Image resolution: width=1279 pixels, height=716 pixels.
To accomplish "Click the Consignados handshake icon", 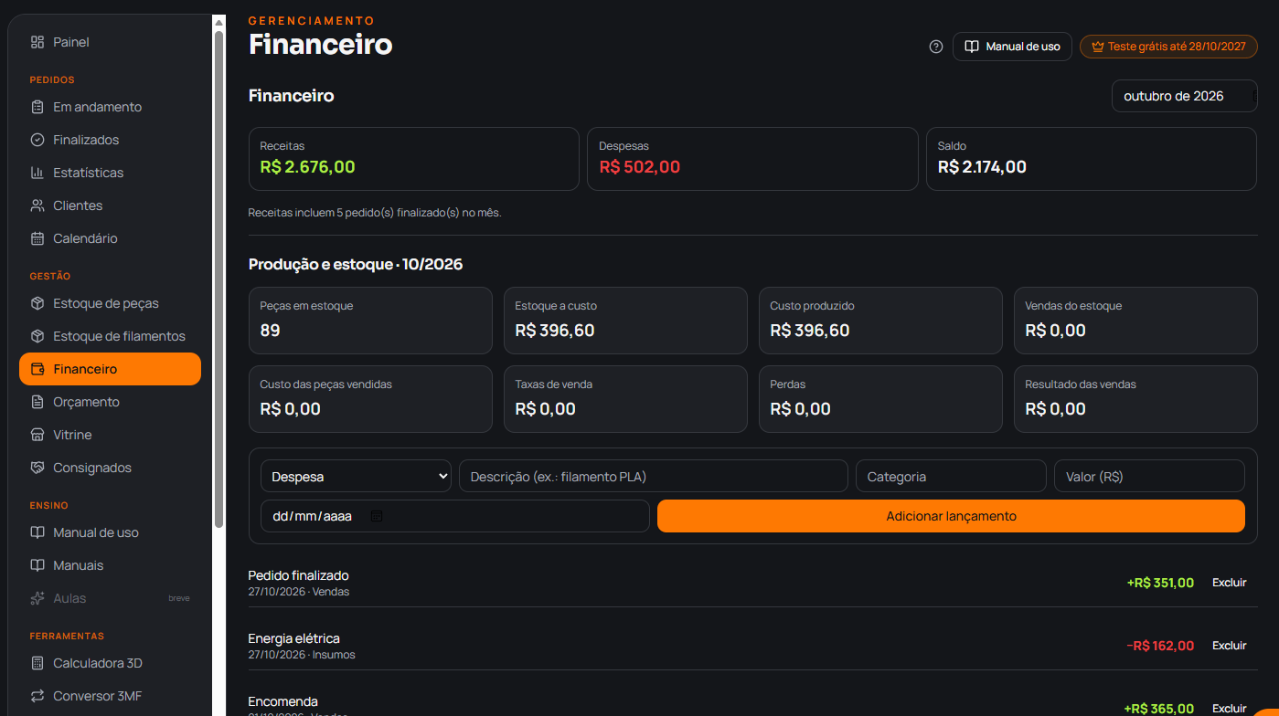I will coord(37,468).
